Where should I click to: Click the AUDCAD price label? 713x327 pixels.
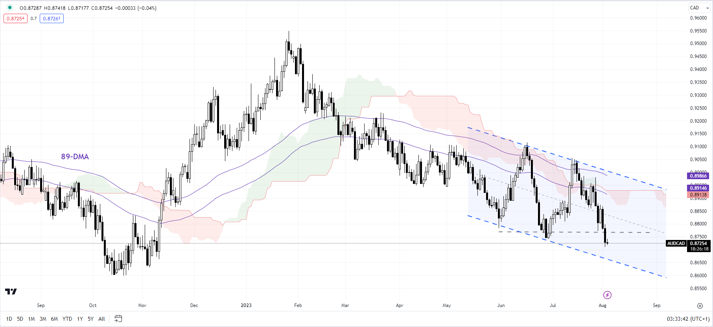(x=676, y=243)
